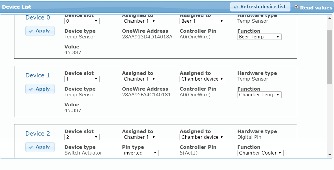Expand Device 1 Chamber Temp function dropdown
The width and height of the screenshot is (334, 170).
click(259, 95)
